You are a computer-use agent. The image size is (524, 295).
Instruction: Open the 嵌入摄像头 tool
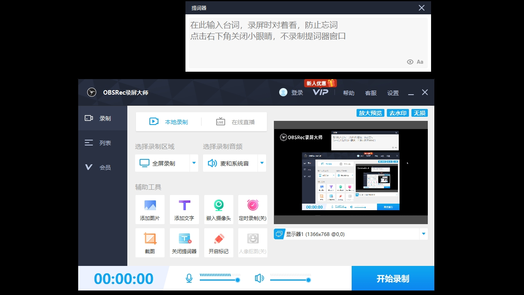click(x=218, y=209)
